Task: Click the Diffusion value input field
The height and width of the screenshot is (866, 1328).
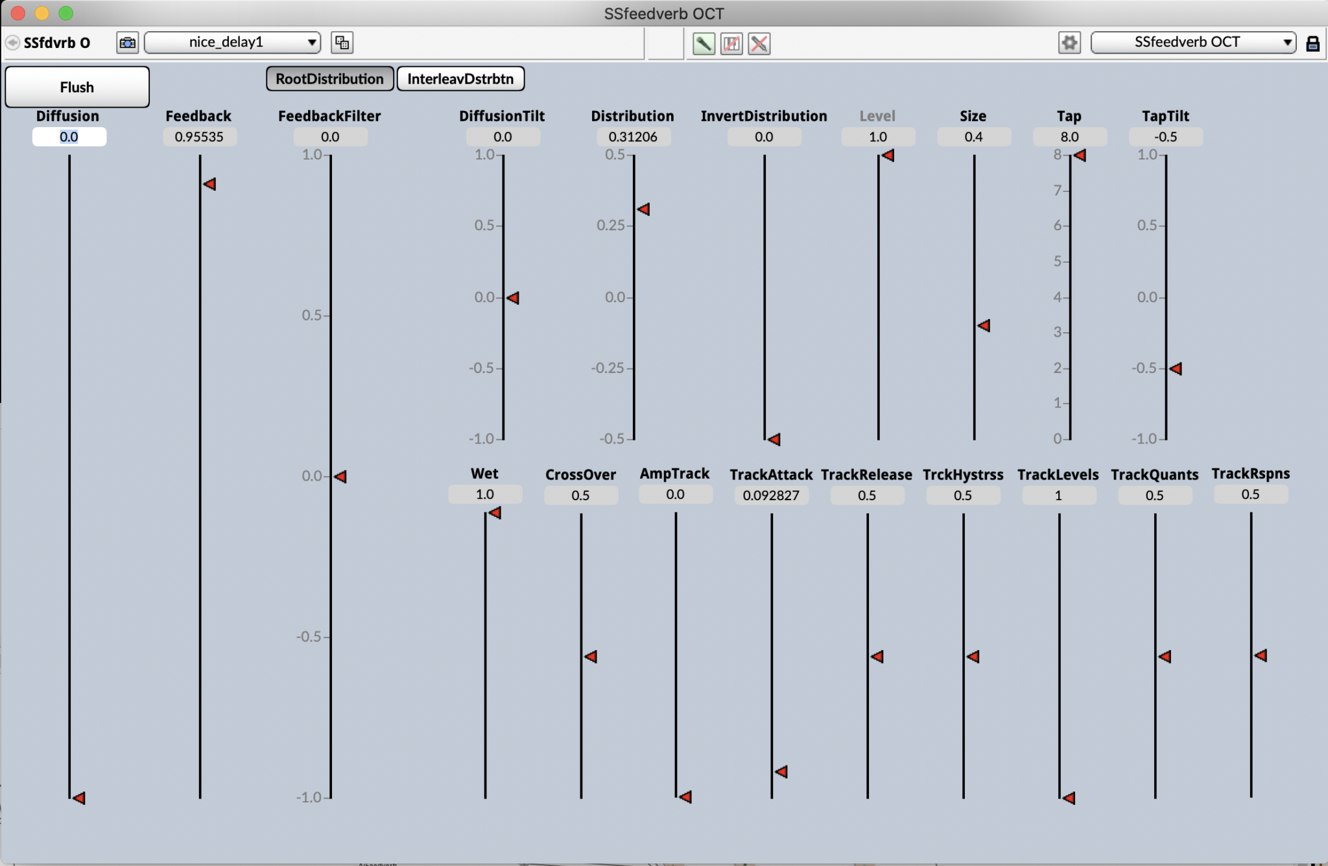Action: (x=69, y=137)
